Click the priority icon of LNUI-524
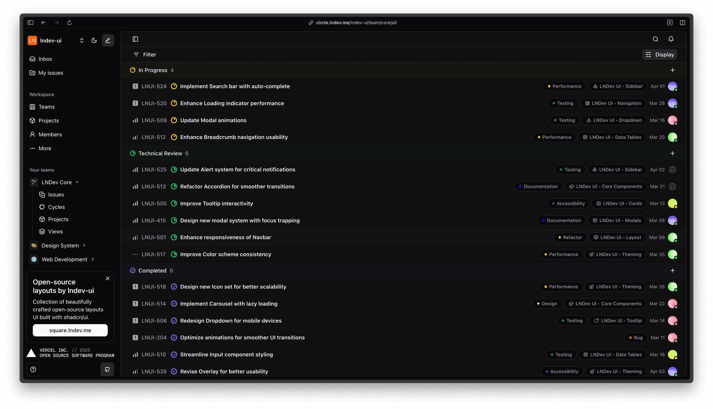Screen dimensions: 713x409 [135, 86]
